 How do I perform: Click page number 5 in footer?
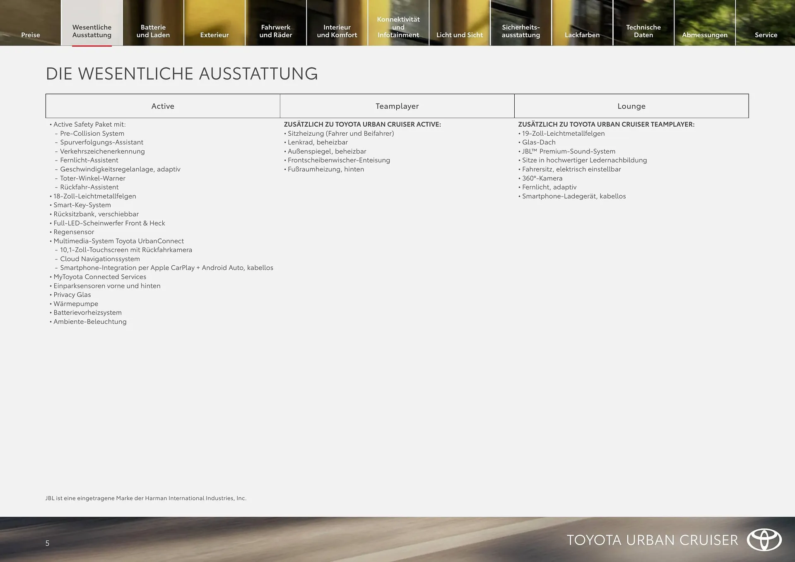(x=47, y=543)
